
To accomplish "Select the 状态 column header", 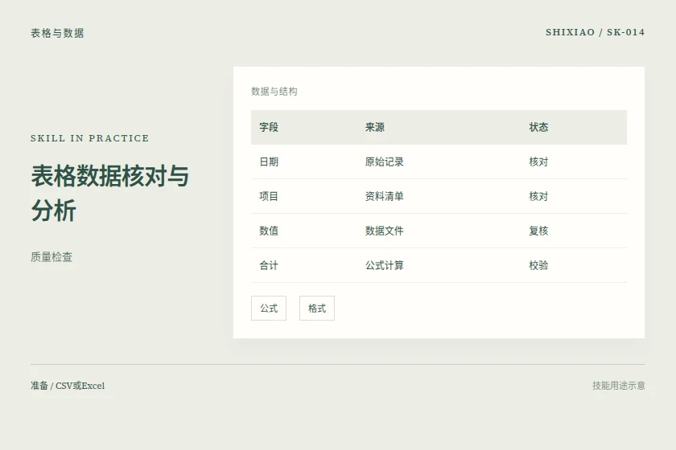I will pyautogui.click(x=538, y=127).
